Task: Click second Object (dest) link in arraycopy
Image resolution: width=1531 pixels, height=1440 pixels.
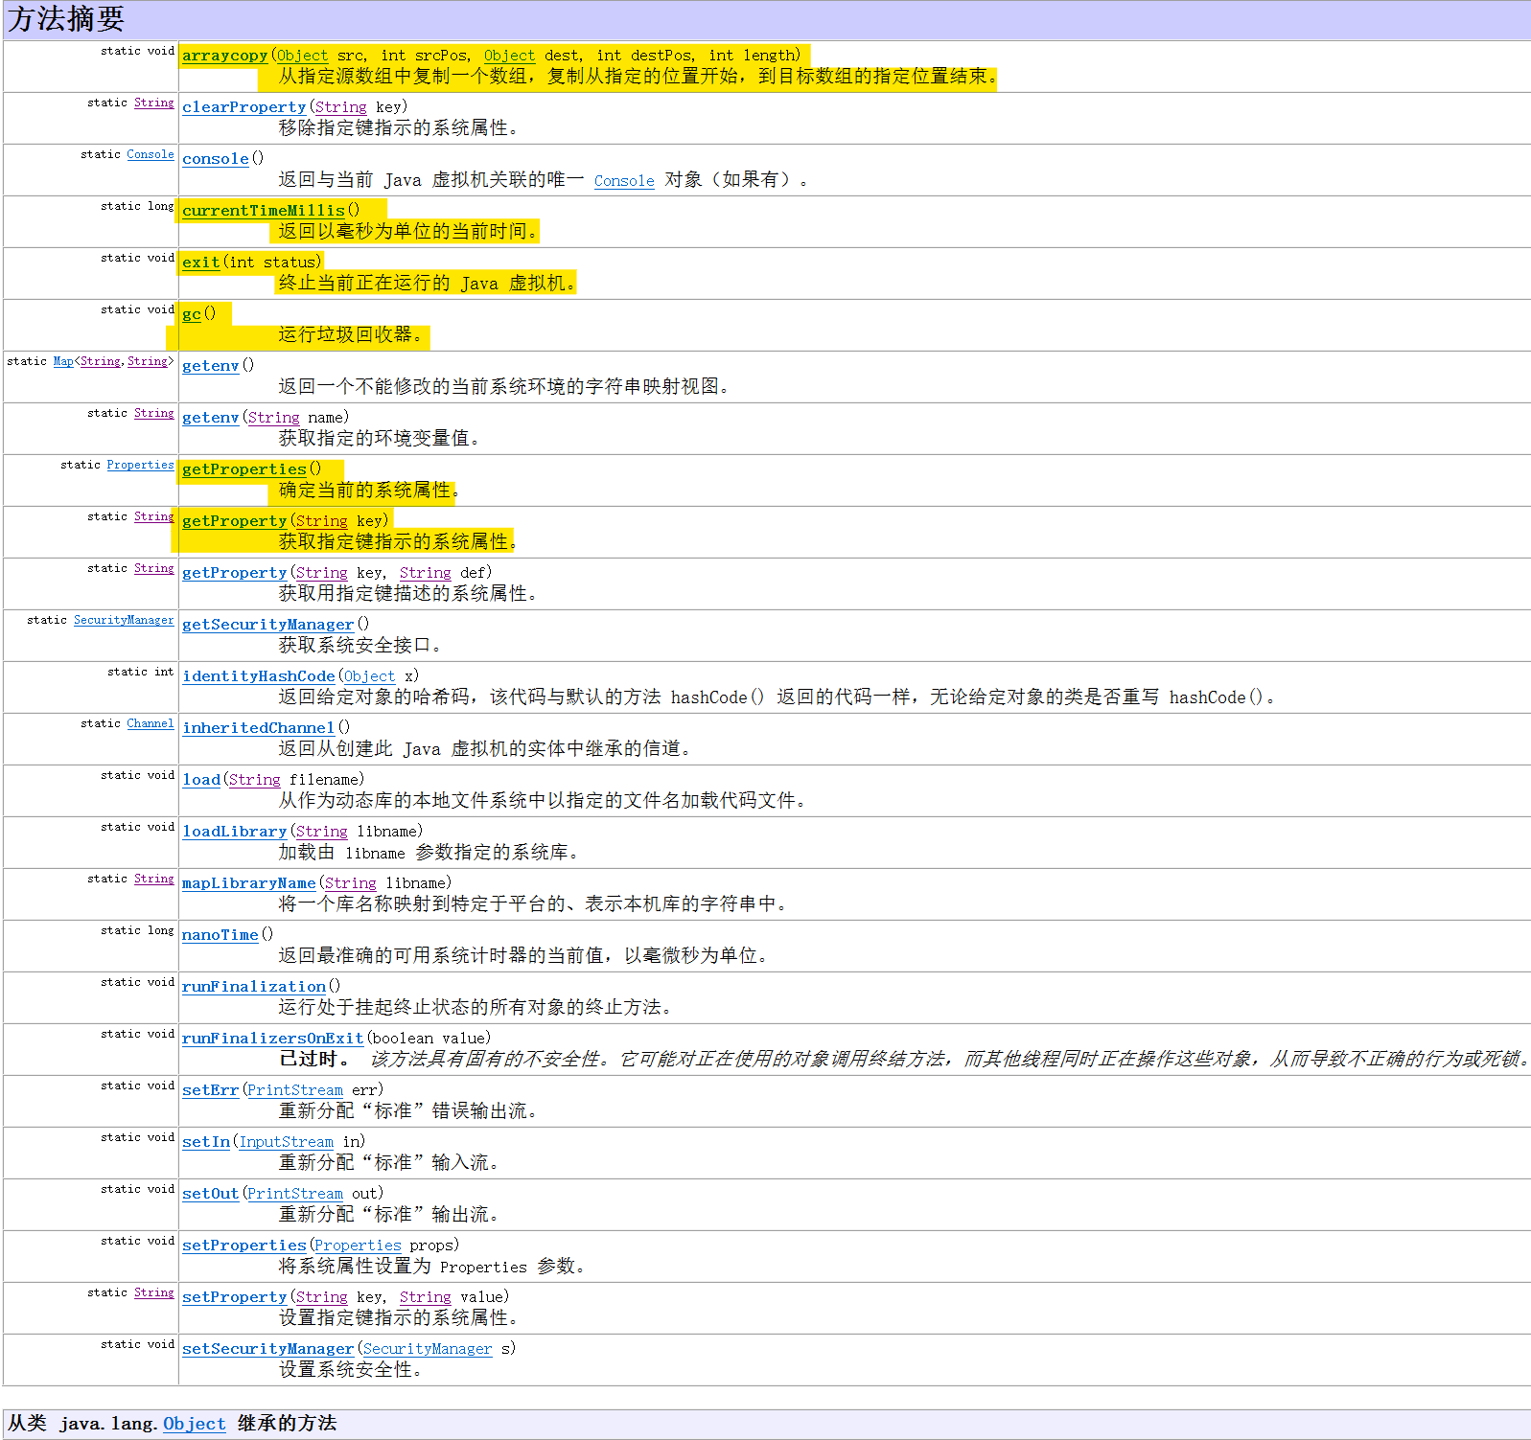Action: click(x=509, y=56)
